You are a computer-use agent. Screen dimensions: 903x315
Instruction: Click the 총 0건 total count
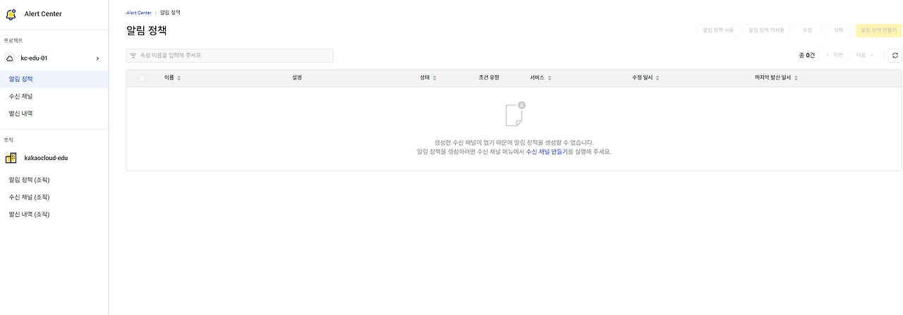pyautogui.click(x=806, y=55)
